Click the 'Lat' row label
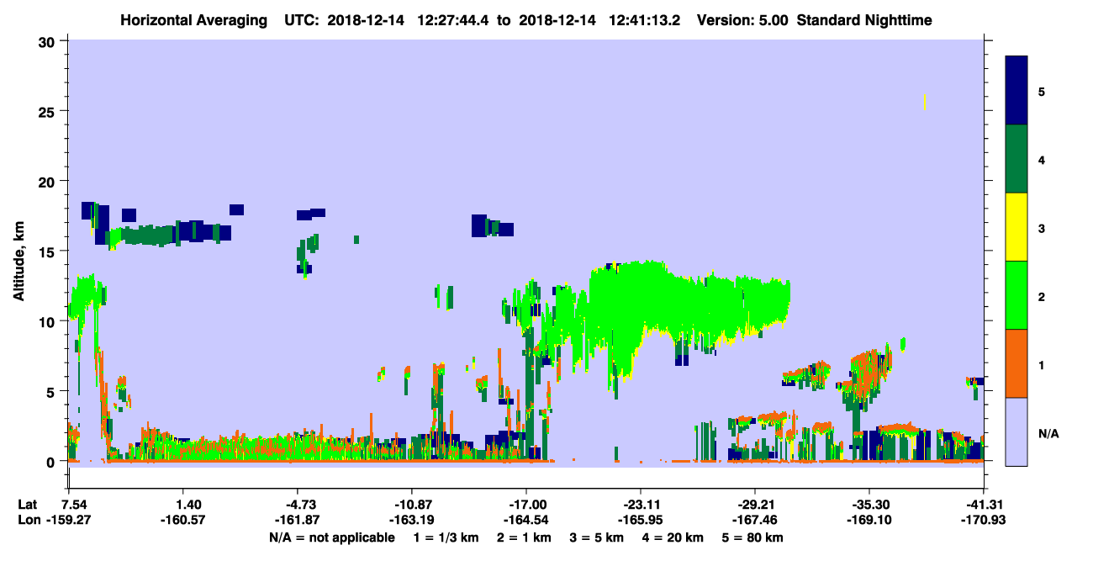 click(27, 505)
